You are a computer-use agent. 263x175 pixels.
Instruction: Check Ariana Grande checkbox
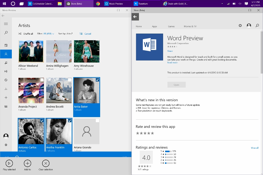click(x=97, y=121)
